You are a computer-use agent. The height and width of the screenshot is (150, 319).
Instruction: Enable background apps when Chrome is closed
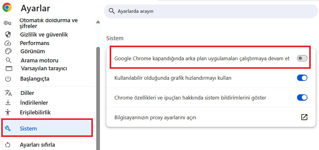coord(302,59)
